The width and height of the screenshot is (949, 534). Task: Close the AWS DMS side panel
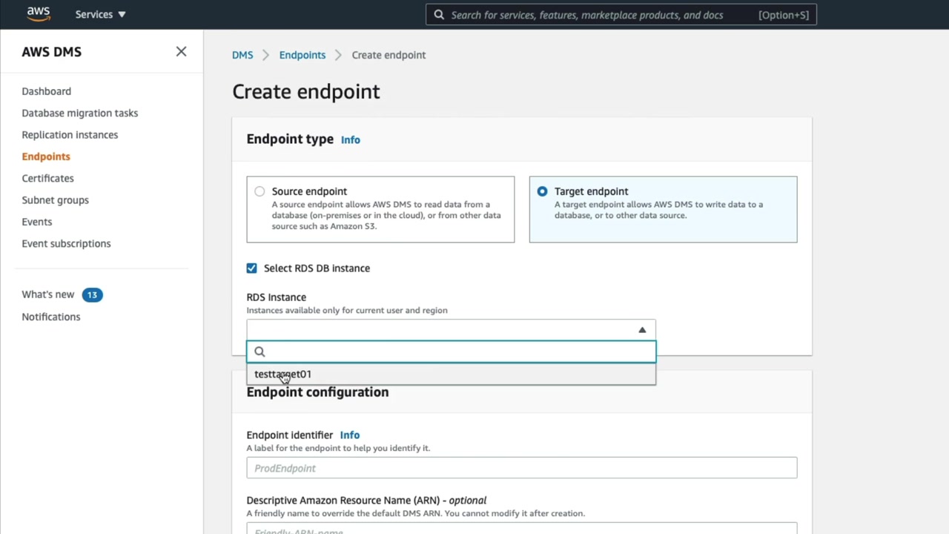181,52
